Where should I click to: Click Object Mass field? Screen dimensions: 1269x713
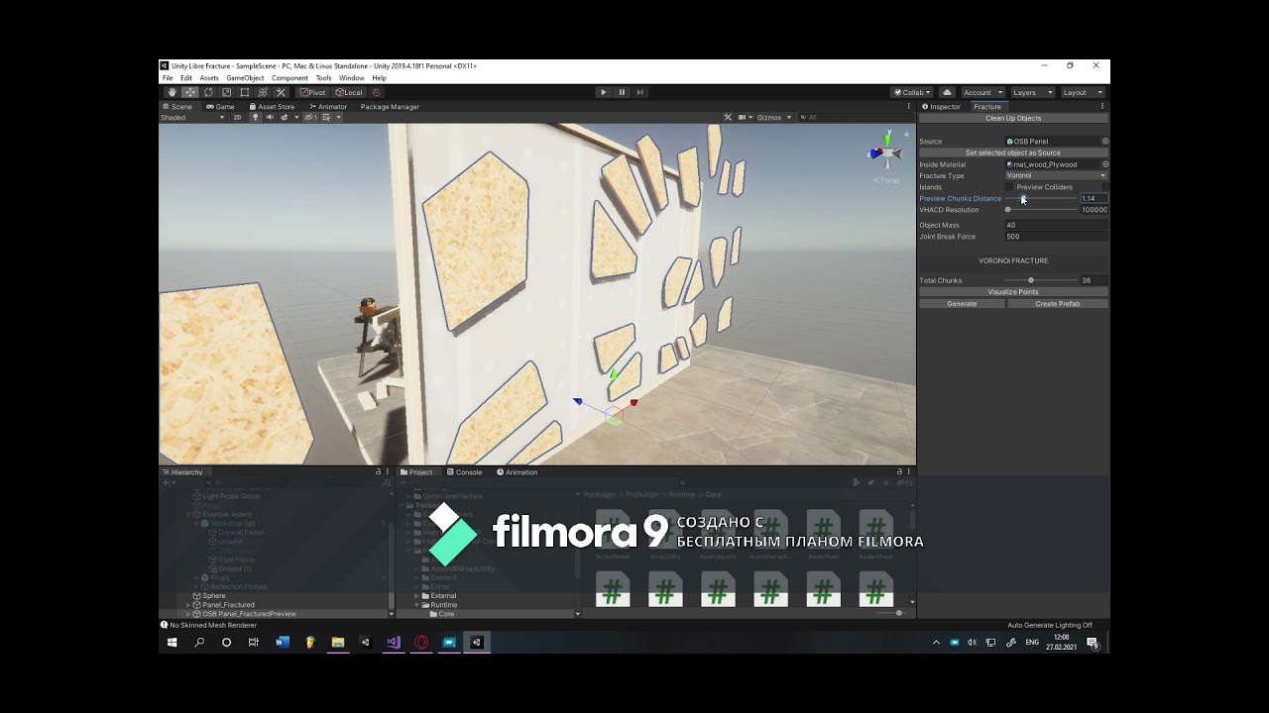[1056, 225]
